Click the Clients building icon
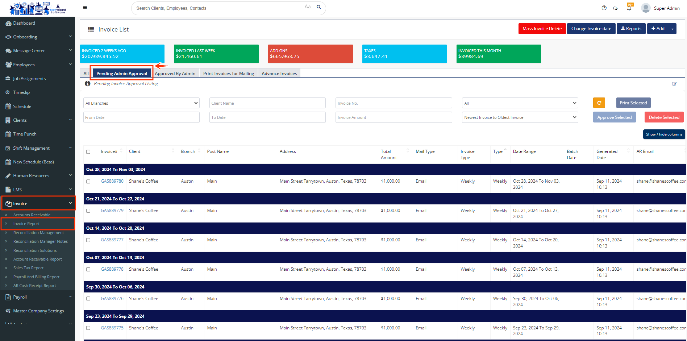Viewport: 687px width, 341px height. click(8, 120)
